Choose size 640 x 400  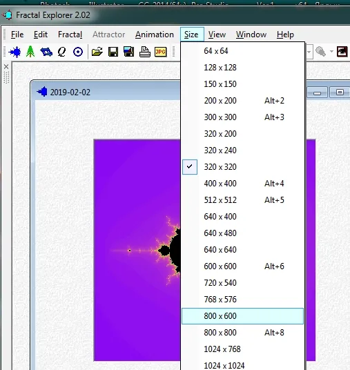pos(242,216)
